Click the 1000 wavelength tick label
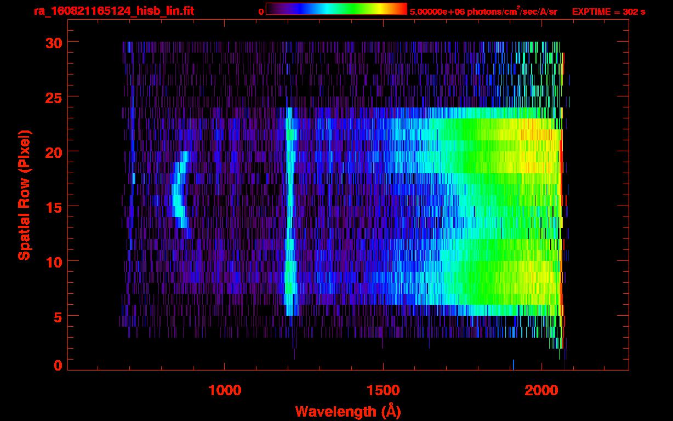673x421 pixels. tap(225, 390)
